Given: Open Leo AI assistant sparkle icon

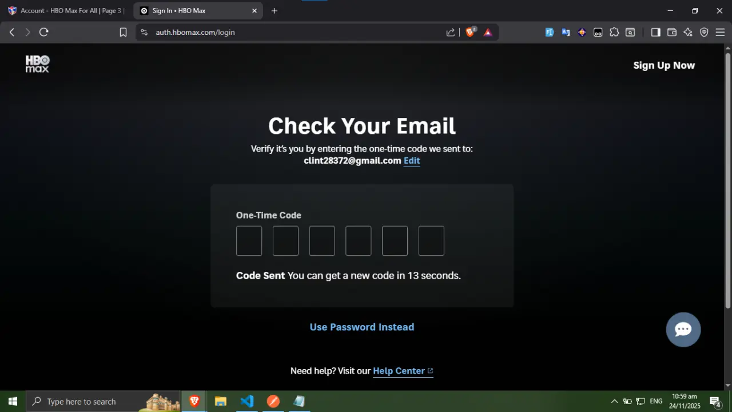Looking at the screenshot, I should (688, 32).
